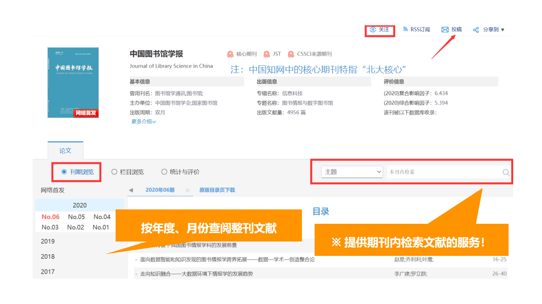542x304 pixels.
Task: Open issue No.05 of 2020
Action: [76, 217]
